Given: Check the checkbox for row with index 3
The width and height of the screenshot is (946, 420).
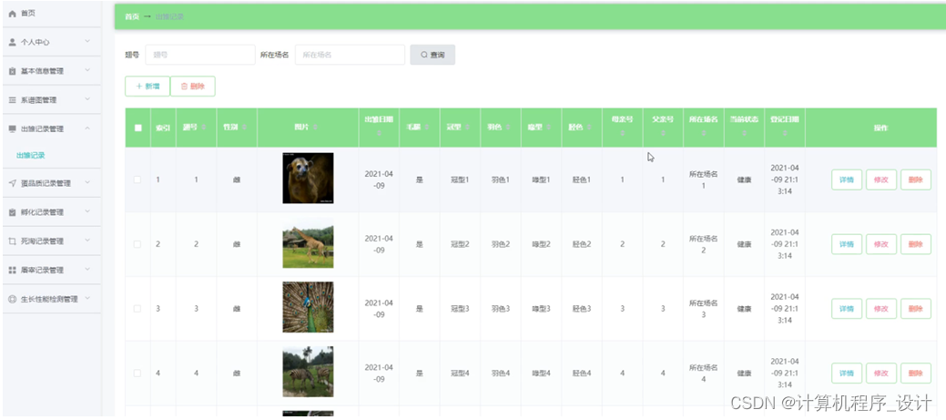Looking at the screenshot, I should tap(137, 308).
